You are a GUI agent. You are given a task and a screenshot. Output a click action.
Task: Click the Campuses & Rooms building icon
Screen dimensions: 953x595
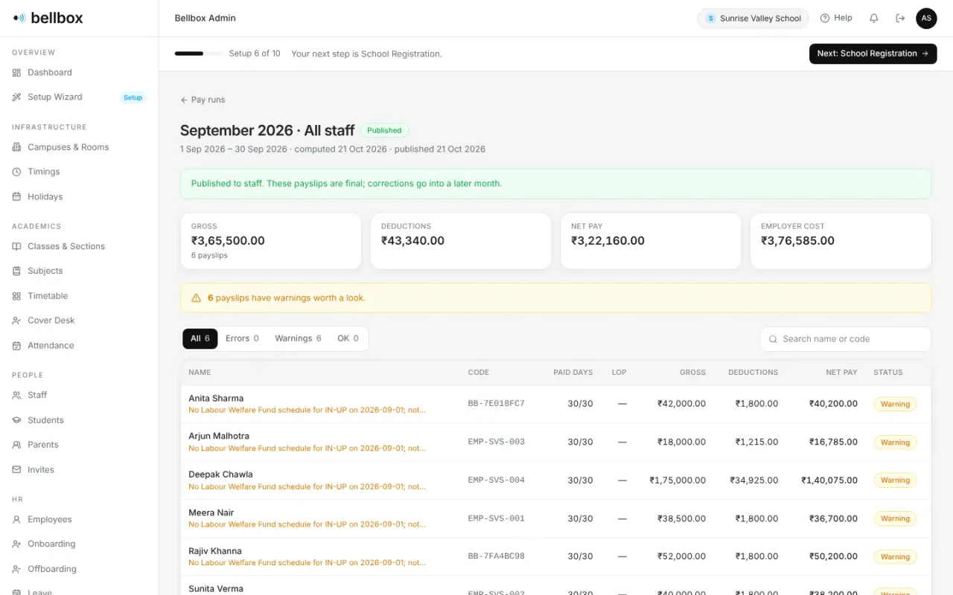click(16, 147)
